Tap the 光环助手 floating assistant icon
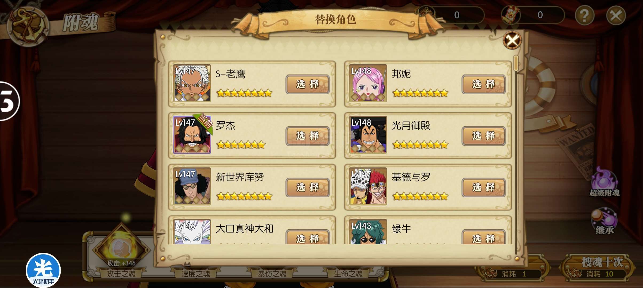 point(43,270)
